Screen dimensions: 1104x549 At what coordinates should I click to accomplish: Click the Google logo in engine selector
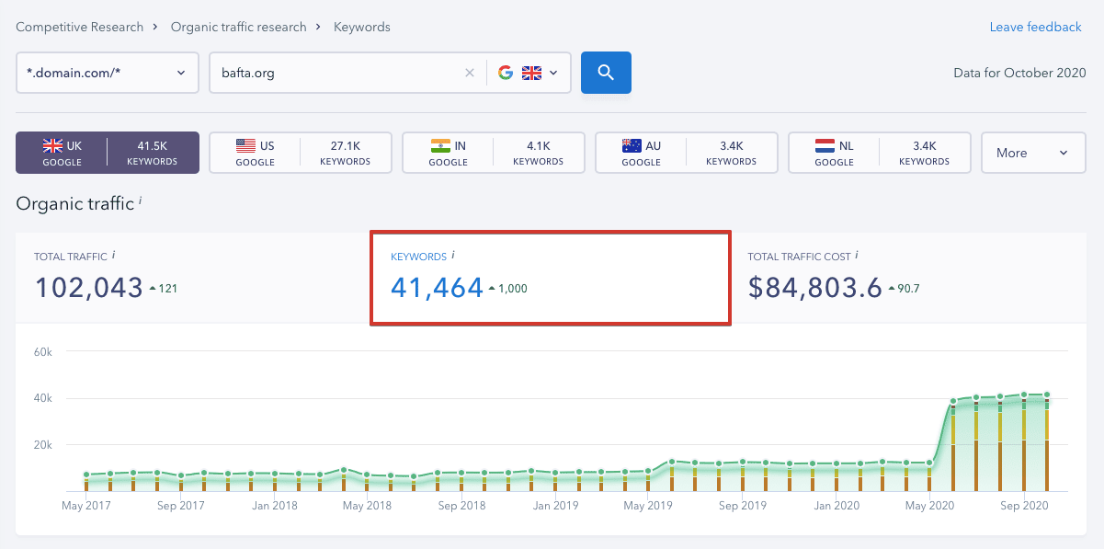point(506,73)
